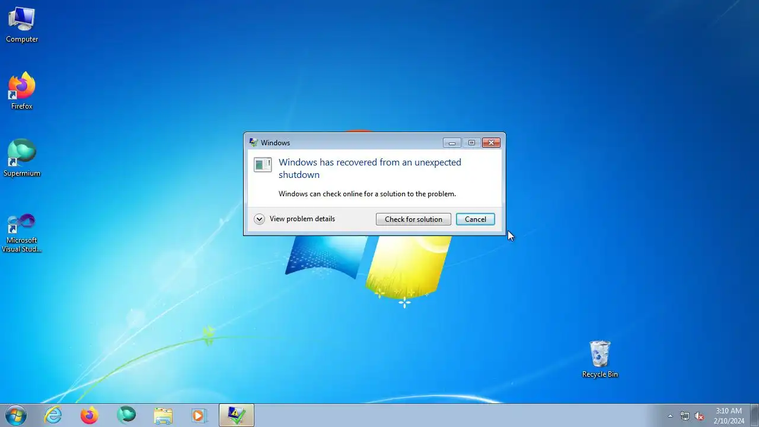Open Windows Explorer from the taskbar
This screenshot has width=759, height=427.
pos(163,415)
